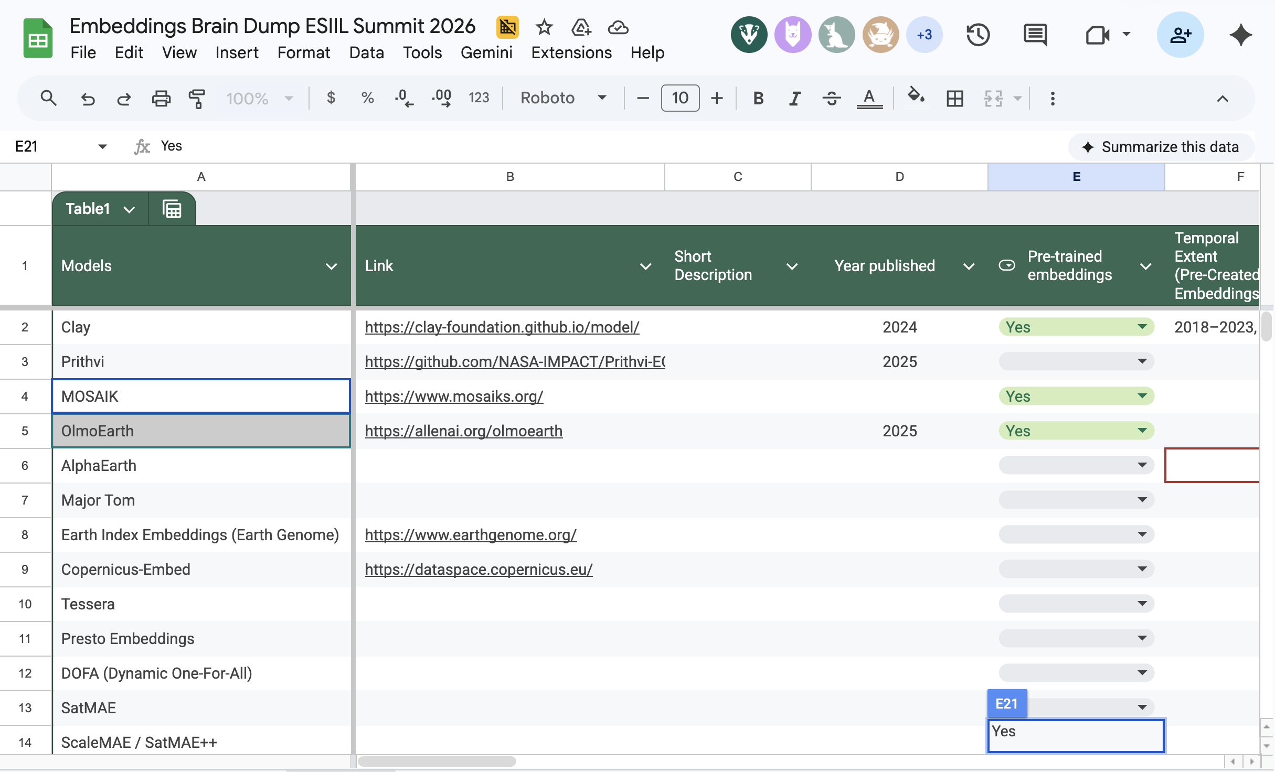This screenshot has width=1275, height=772.
Task: Click the +3 more collaborators avatar
Action: 925,35
